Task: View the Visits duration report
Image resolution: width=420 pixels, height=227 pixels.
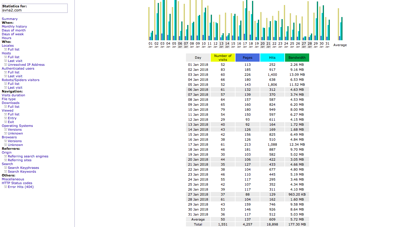Action: tap(14, 95)
